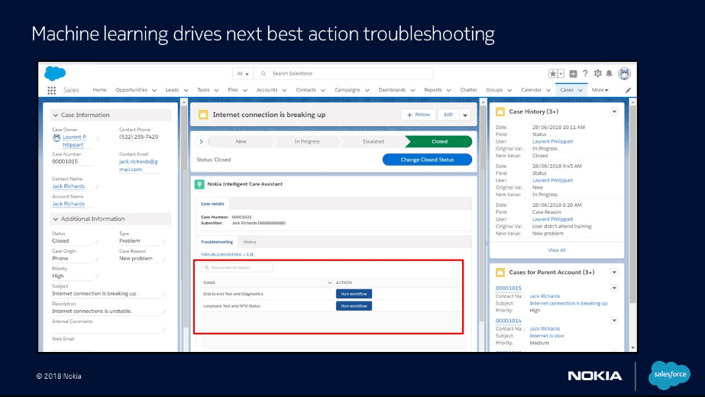Open the Notifications bell
Image resolution: width=705 pixels, height=397 pixels.
pos(610,73)
